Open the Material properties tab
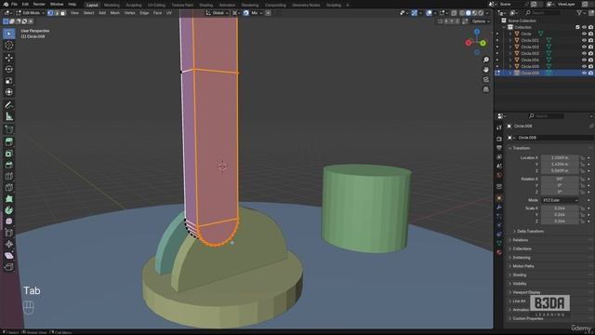The width and height of the screenshot is (595, 335). click(499, 252)
